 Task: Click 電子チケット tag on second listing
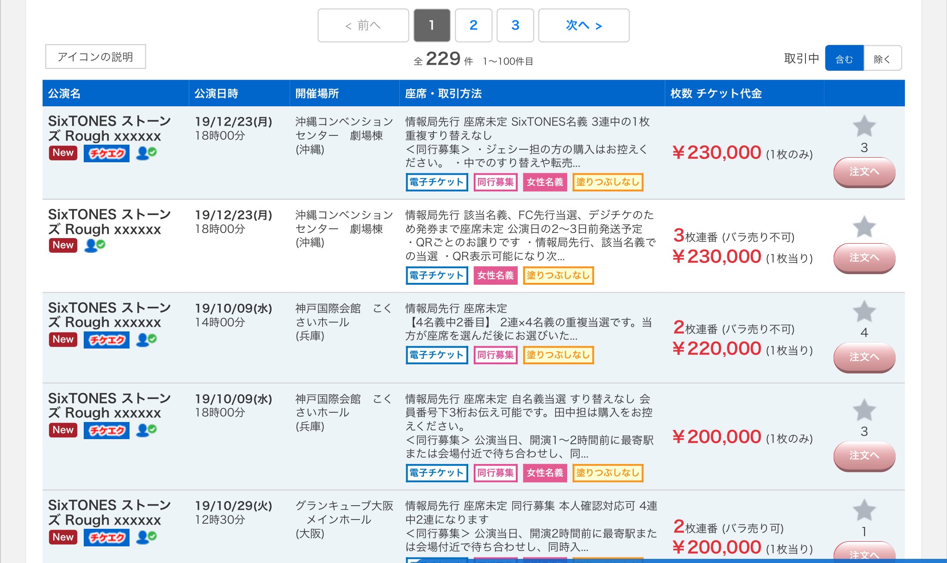(436, 275)
